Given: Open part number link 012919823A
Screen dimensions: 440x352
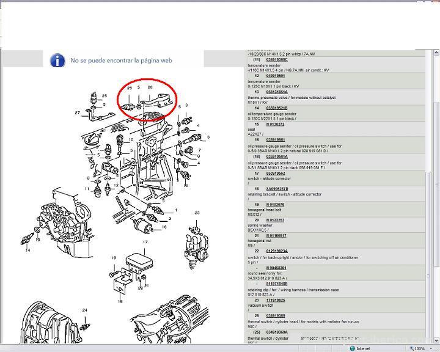Looking at the screenshot, I should pyautogui.click(x=277, y=251).
